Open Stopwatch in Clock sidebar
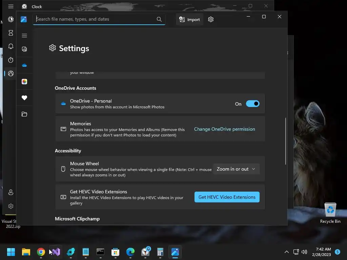Viewport: 347px width, 260px height. tap(11, 60)
